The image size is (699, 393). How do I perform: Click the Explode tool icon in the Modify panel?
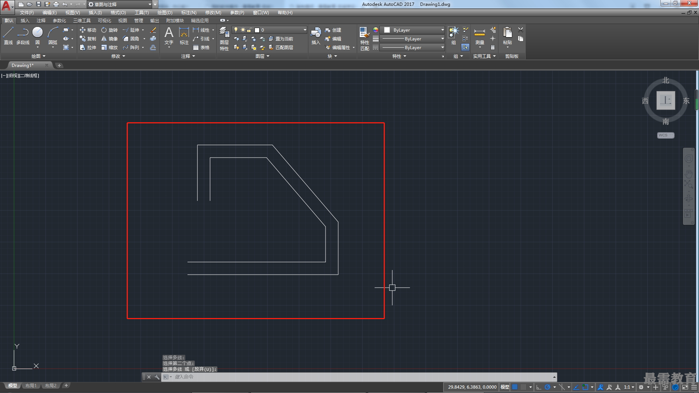pyautogui.click(x=153, y=39)
